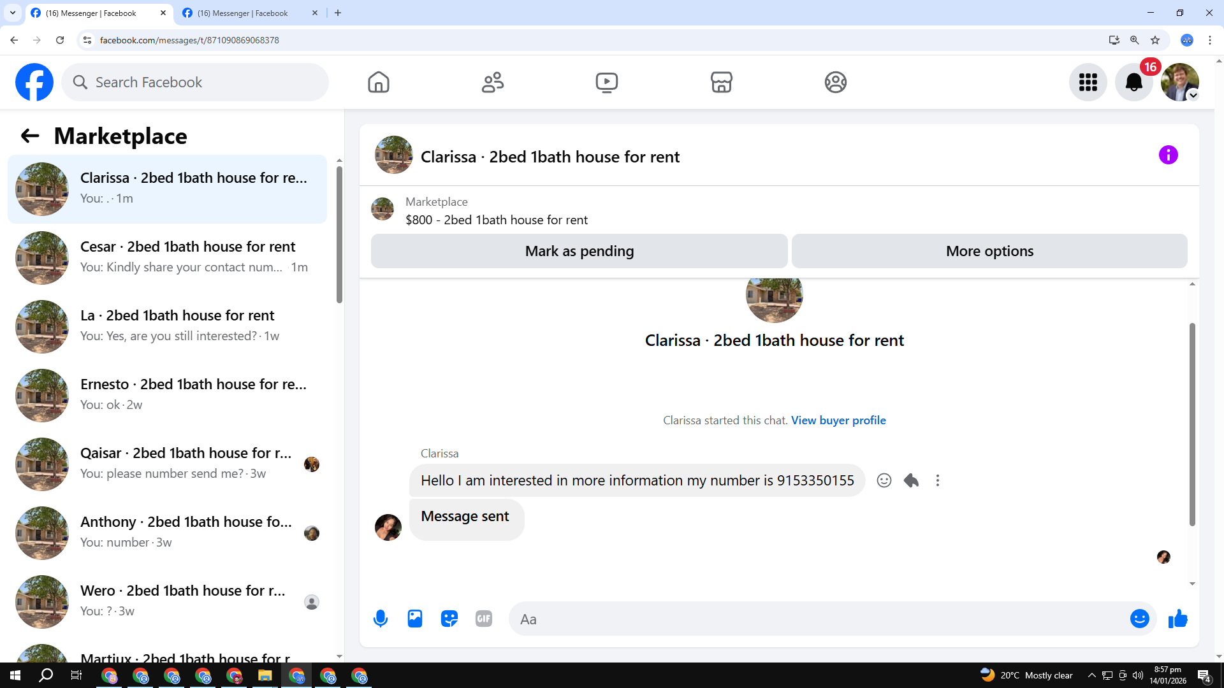Open the Facebook apps grid menu
1224x688 pixels.
(1088, 82)
